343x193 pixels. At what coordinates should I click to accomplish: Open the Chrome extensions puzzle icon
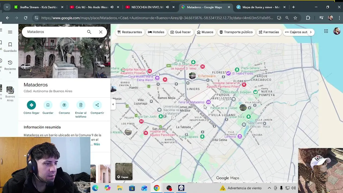pos(308,18)
